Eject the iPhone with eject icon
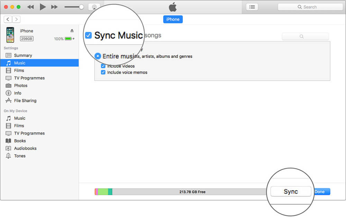The image size is (346, 217). point(72,30)
